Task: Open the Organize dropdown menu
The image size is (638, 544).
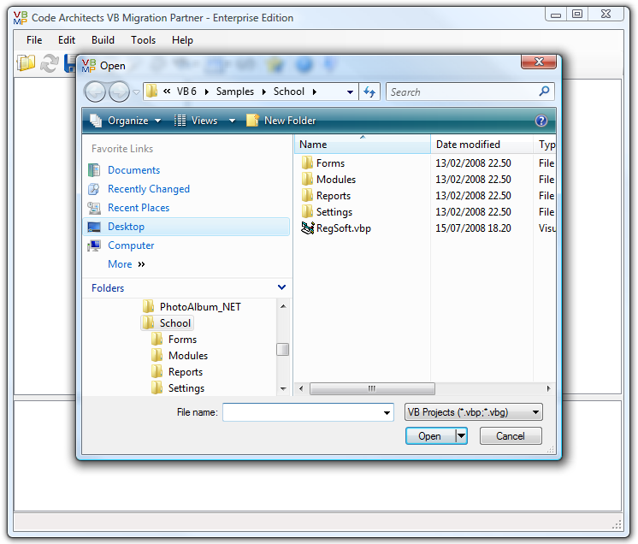Action: pyautogui.click(x=126, y=121)
